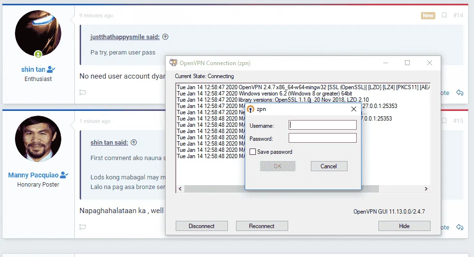Screen dimensions: 474x257
Task: Click 'Current State: Connecting' status text
Action: pyautogui.click(x=204, y=76)
